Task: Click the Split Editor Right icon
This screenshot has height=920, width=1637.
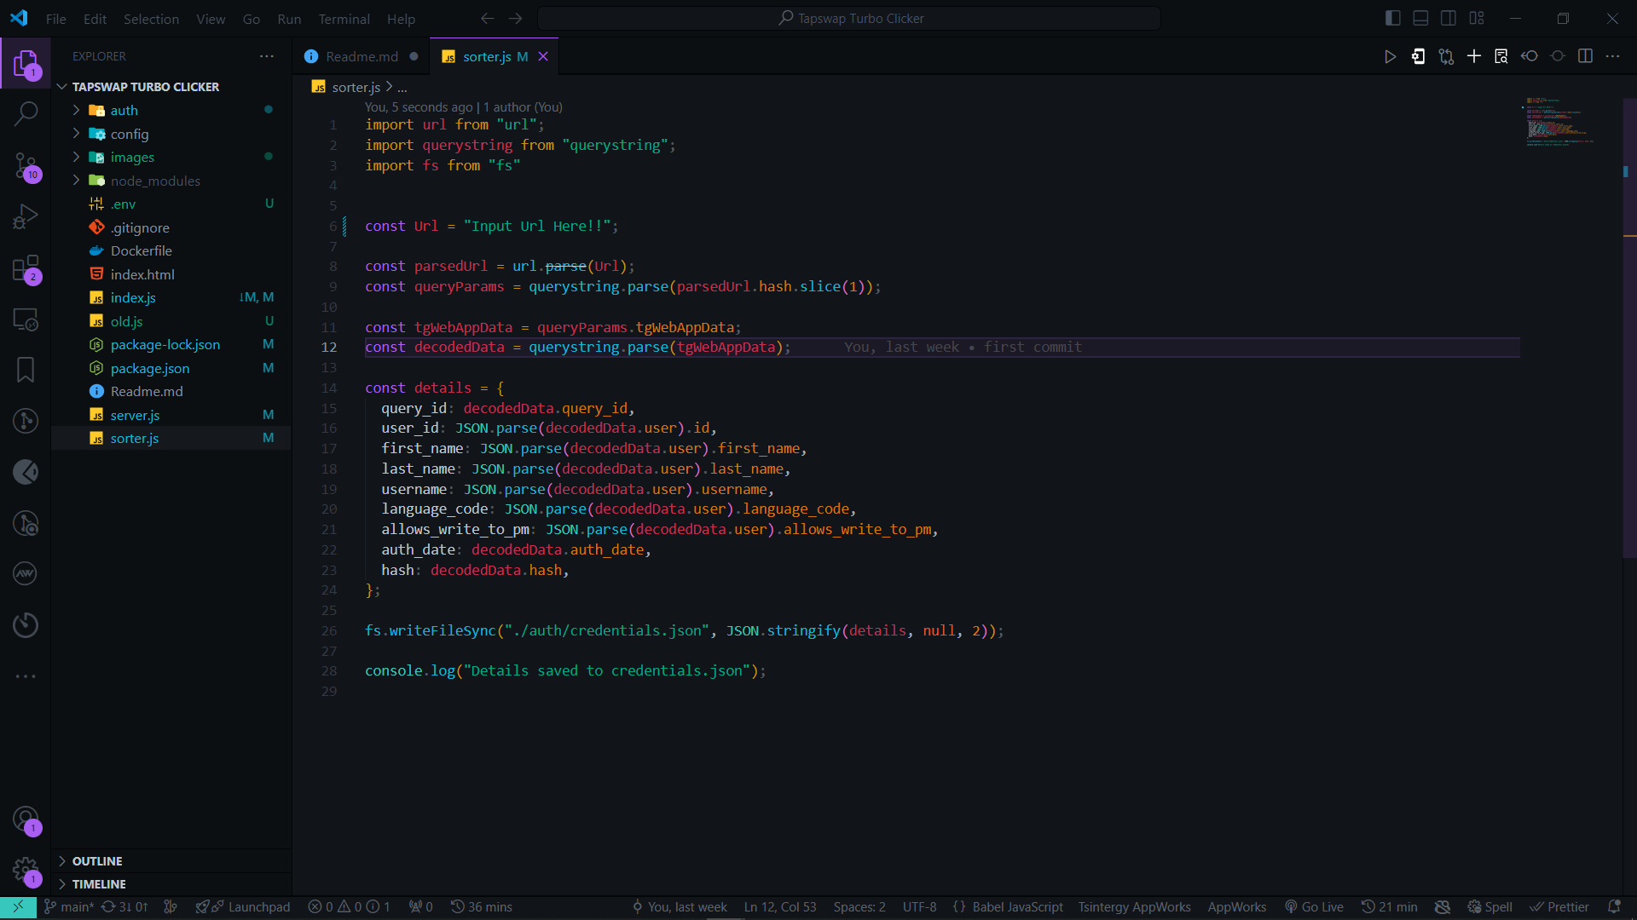Action: [1585, 56]
